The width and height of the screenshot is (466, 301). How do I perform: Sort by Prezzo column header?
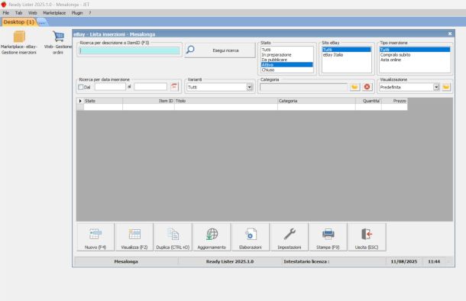[x=394, y=101]
